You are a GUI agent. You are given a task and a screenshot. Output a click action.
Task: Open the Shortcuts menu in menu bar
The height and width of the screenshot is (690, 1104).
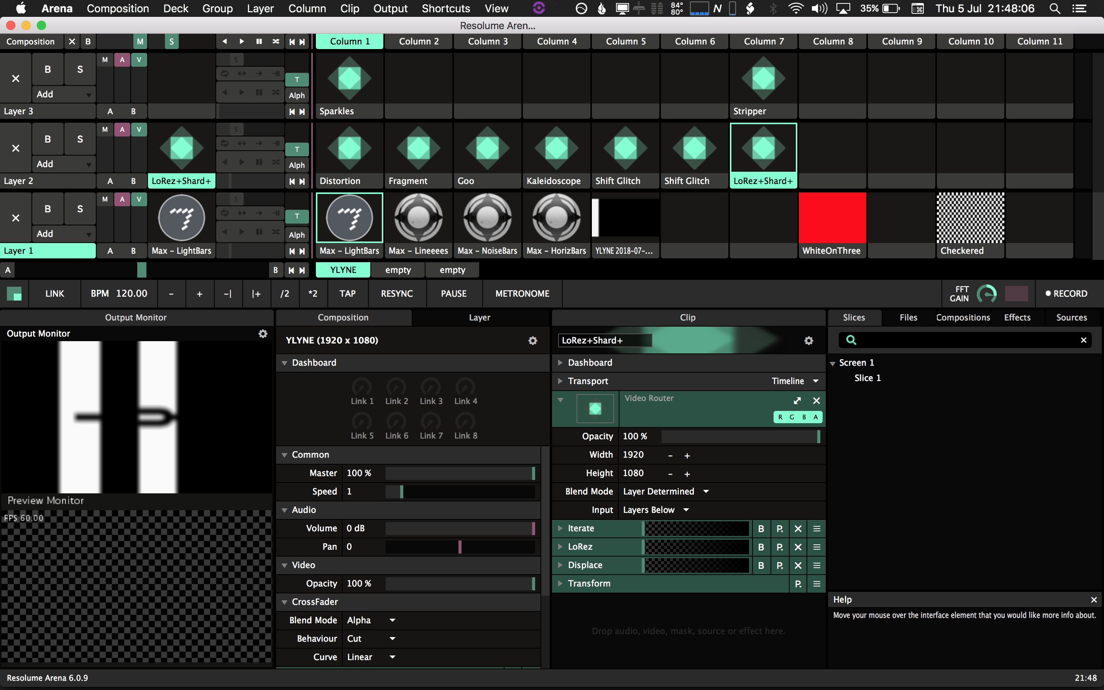[446, 8]
